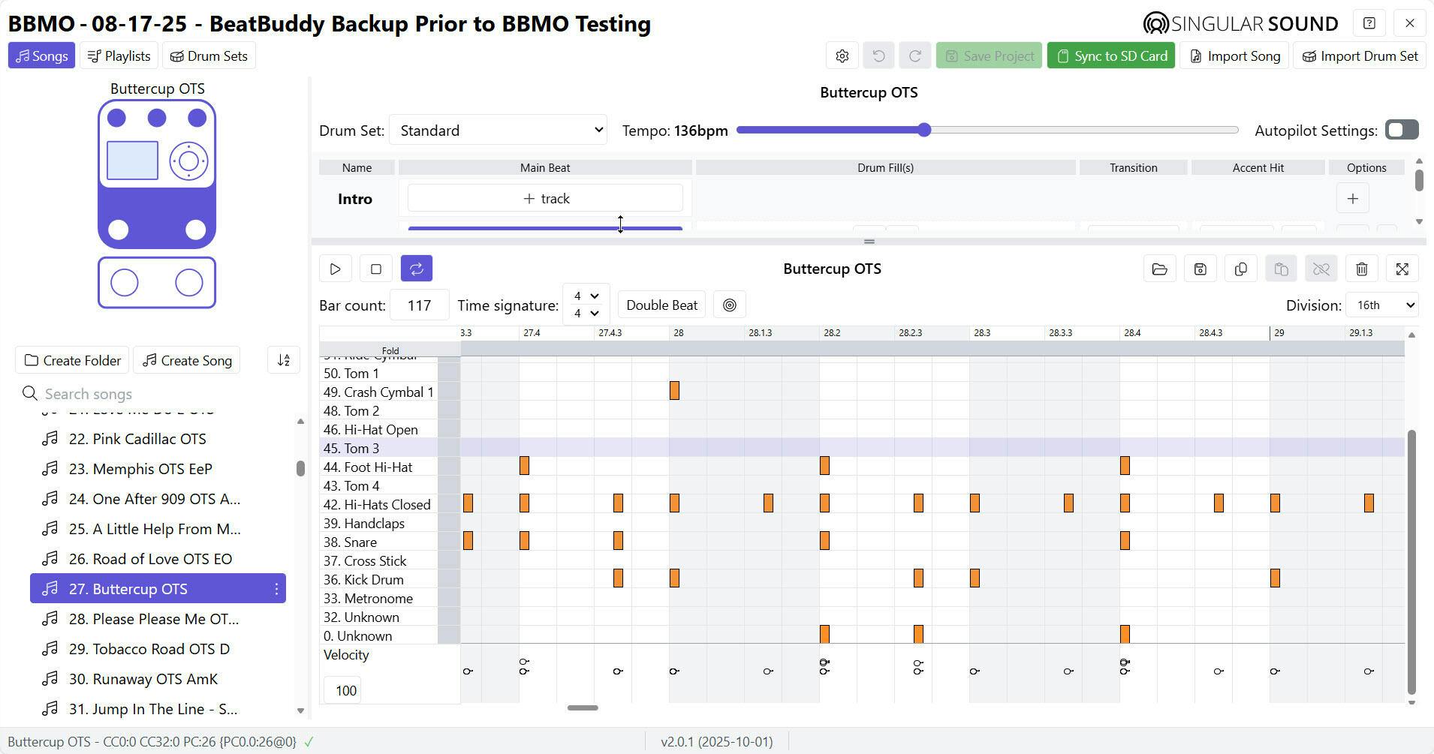
Task: Click the play button in the beat editor
Action: click(x=336, y=269)
